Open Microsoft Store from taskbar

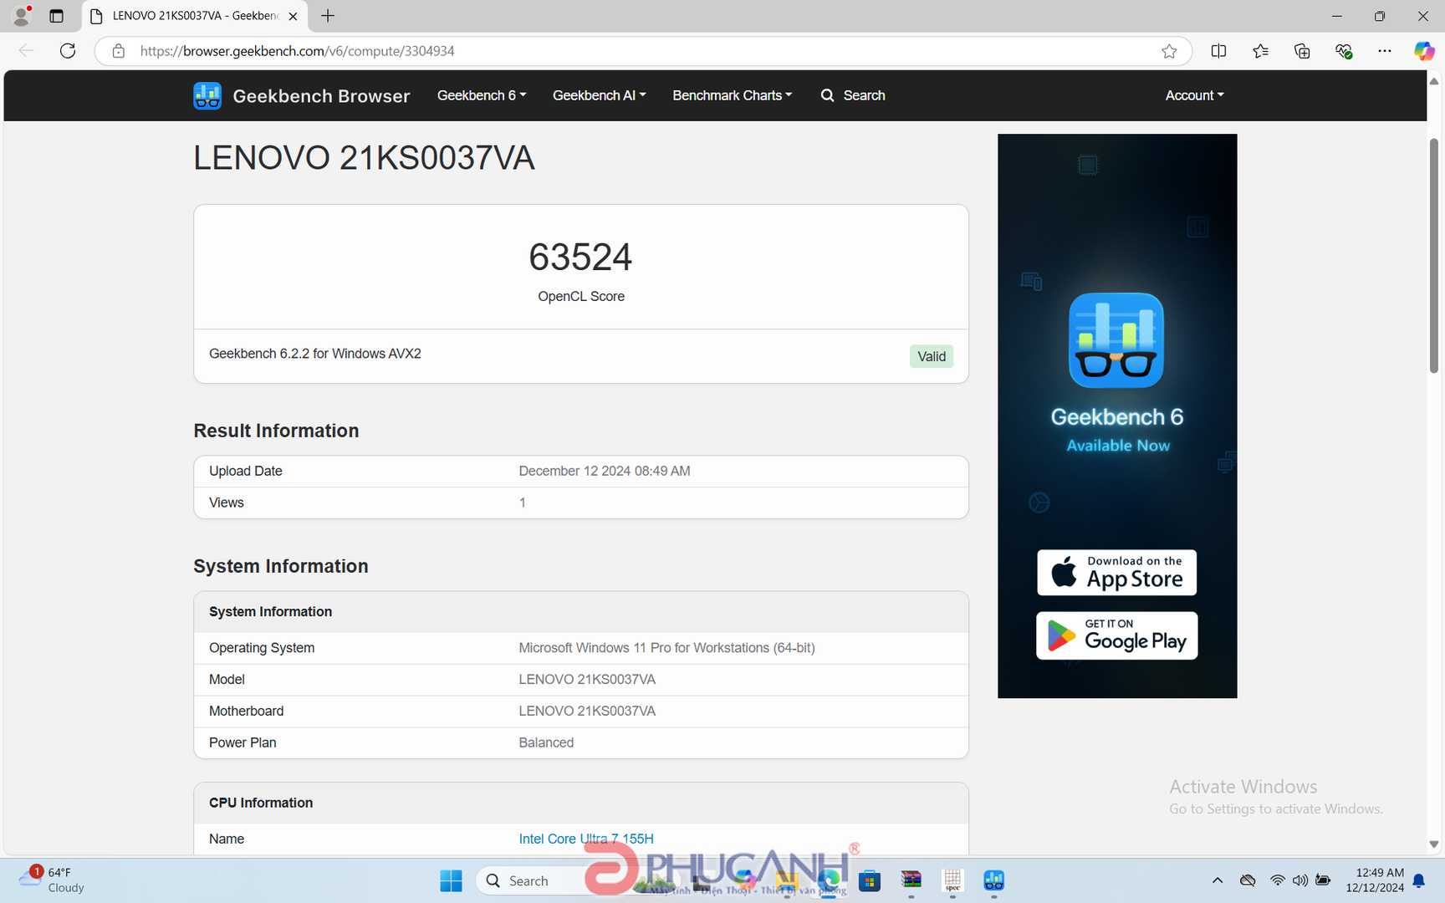870,880
